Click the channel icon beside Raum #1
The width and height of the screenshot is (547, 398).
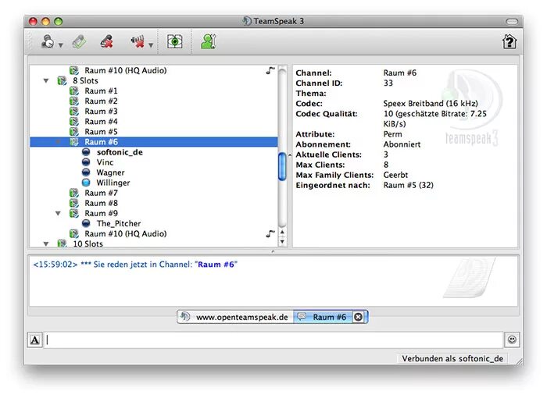tap(74, 91)
